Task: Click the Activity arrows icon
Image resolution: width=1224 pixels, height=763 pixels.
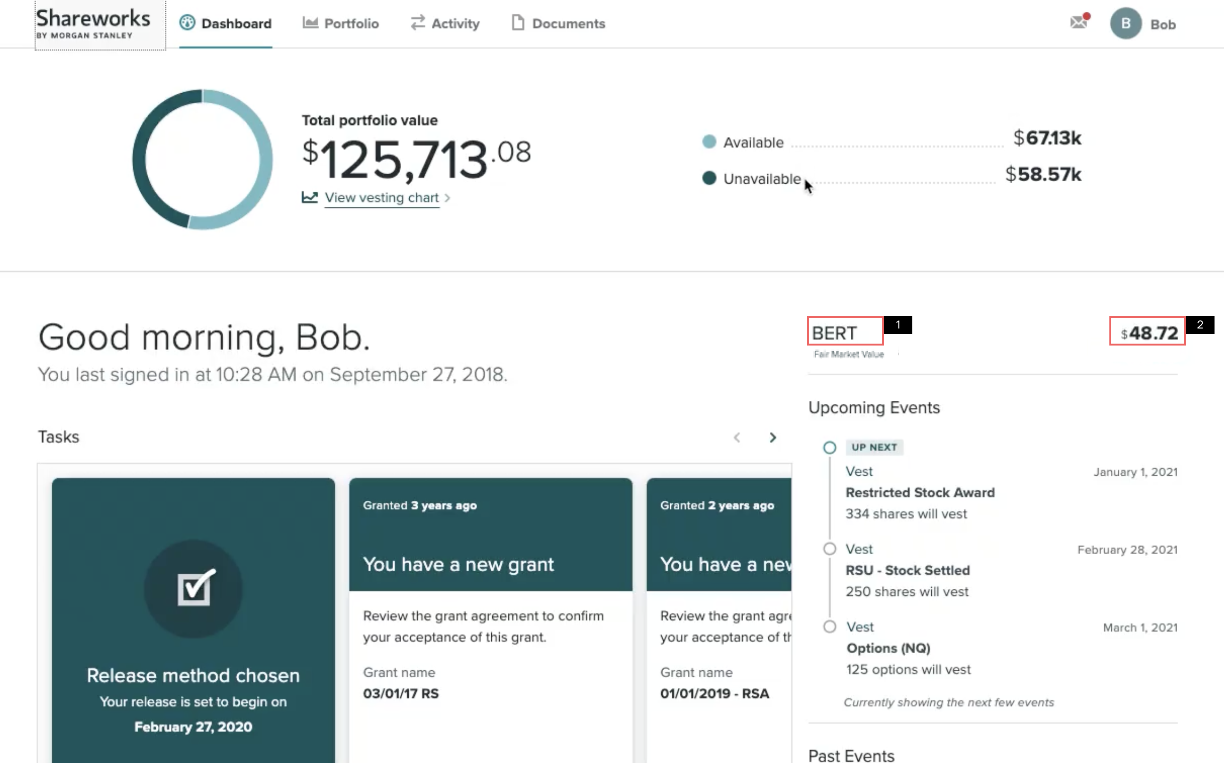Action: coord(418,23)
